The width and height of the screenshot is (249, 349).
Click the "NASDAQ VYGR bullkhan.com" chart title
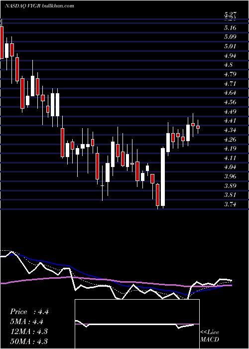(39, 6)
